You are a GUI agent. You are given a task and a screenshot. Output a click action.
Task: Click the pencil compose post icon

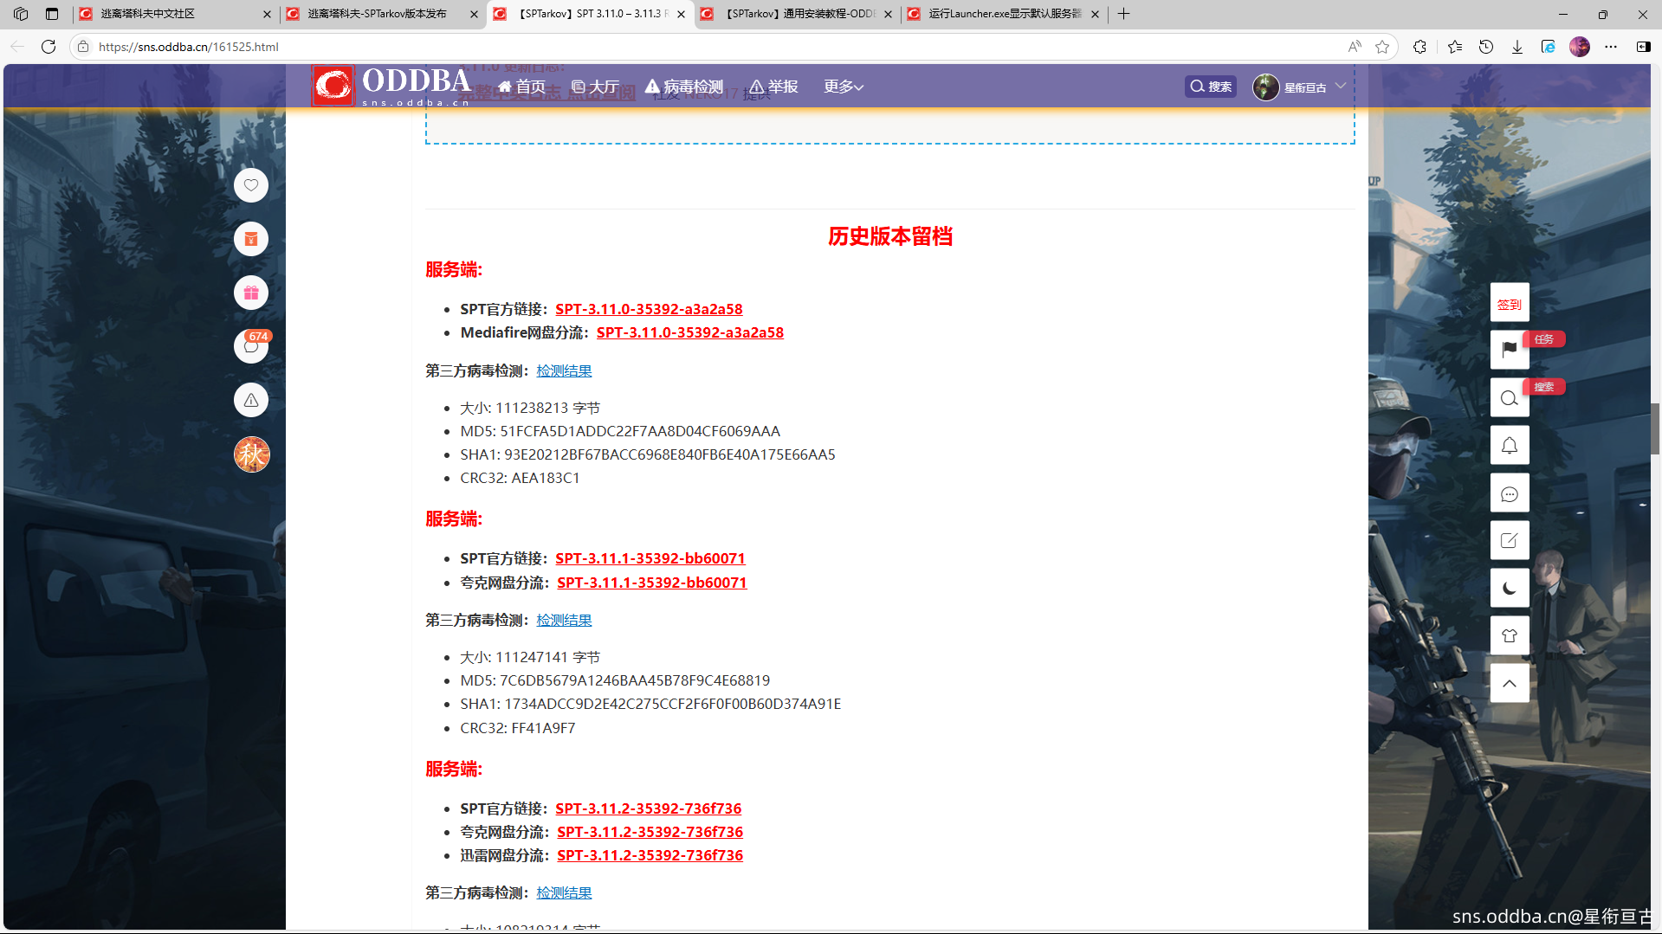click(1510, 541)
